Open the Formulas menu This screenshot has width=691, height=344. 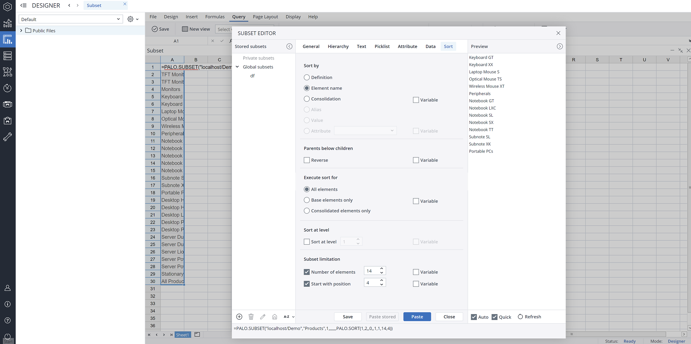pos(215,17)
